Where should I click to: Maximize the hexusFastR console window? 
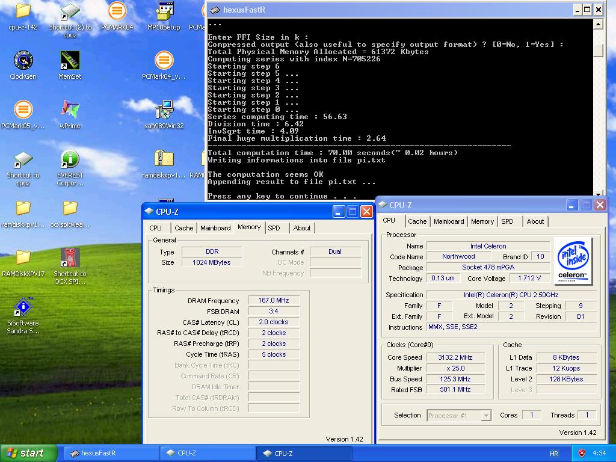[x=587, y=10]
